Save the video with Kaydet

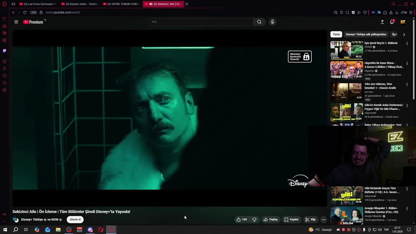[x=291, y=219]
